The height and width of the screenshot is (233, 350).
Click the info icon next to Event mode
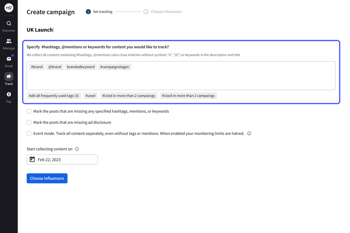pyautogui.click(x=249, y=133)
